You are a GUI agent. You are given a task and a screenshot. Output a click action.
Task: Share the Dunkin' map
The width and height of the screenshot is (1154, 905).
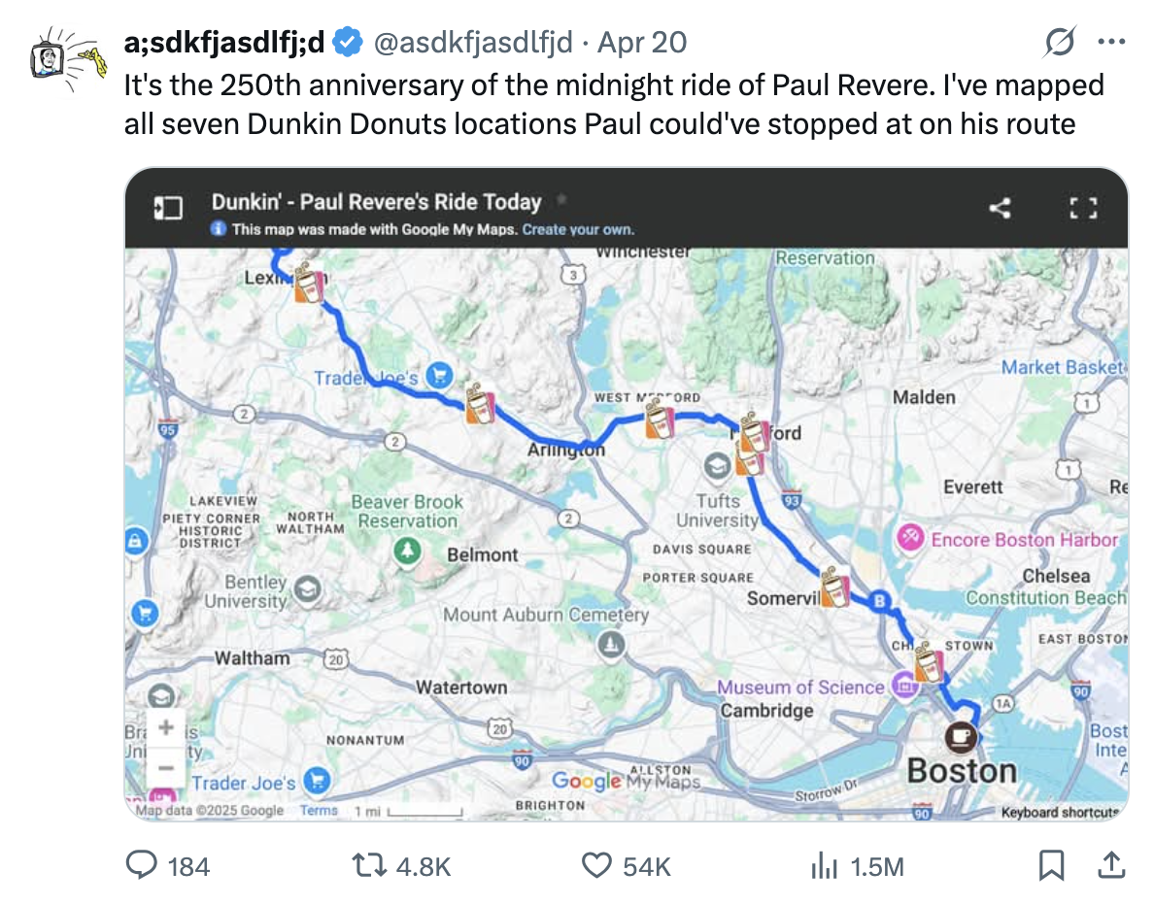pyautogui.click(x=1000, y=208)
